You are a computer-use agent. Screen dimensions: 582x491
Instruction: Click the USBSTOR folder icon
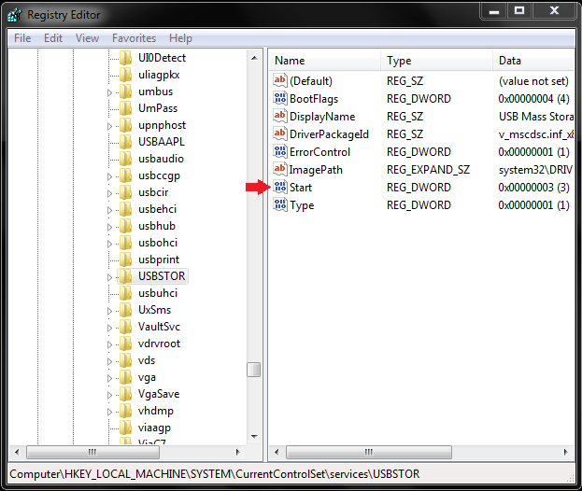click(125, 276)
